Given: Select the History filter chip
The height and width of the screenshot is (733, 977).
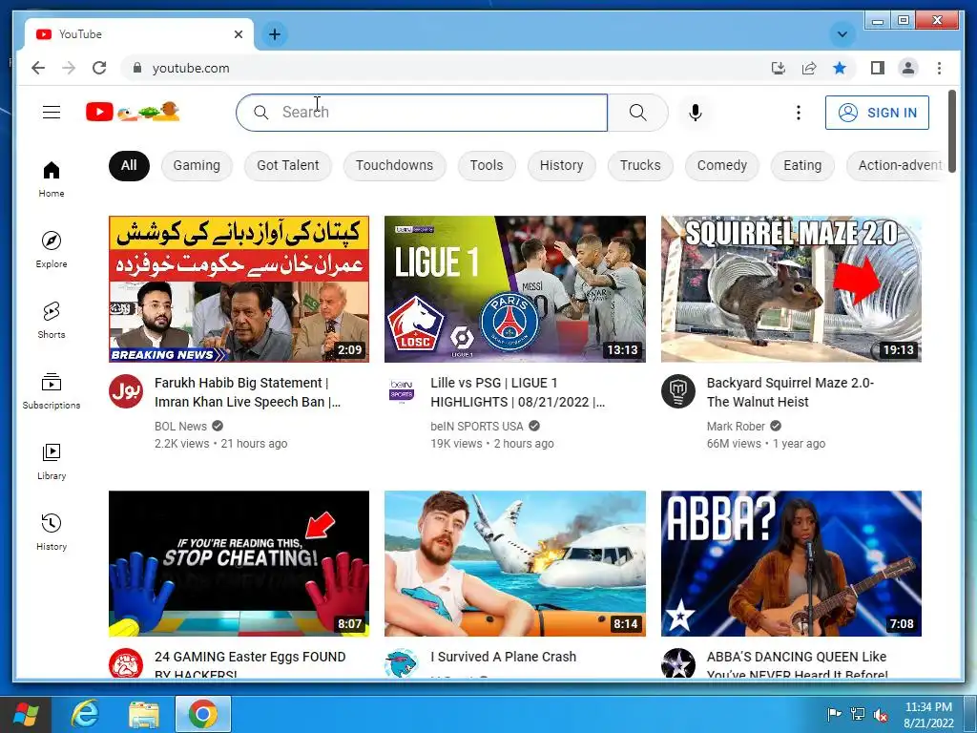Looking at the screenshot, I should (x=561, y=165).
